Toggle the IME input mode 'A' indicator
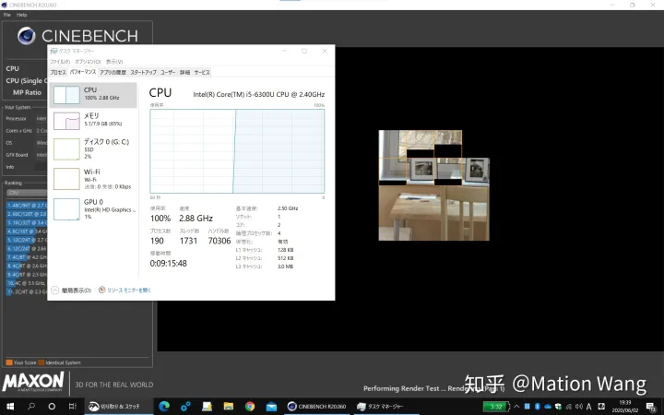The image size is (664, 415). tap(588, 407)
